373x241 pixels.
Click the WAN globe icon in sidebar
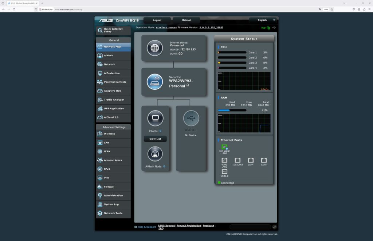(100, 152)
